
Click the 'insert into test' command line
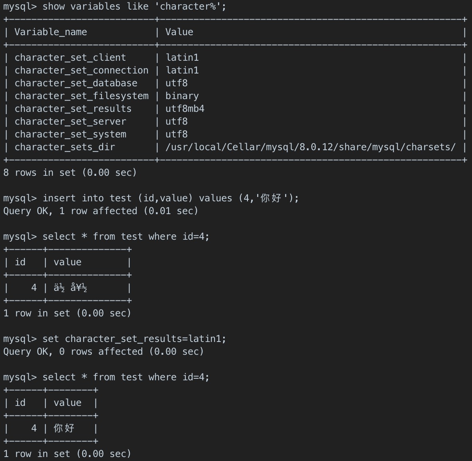click(x=171, y=198)
